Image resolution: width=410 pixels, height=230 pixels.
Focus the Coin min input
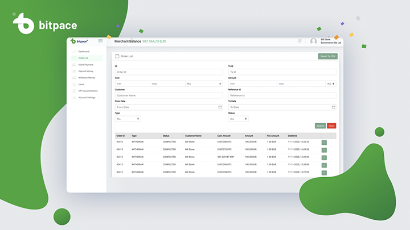[x=133, y=83]
